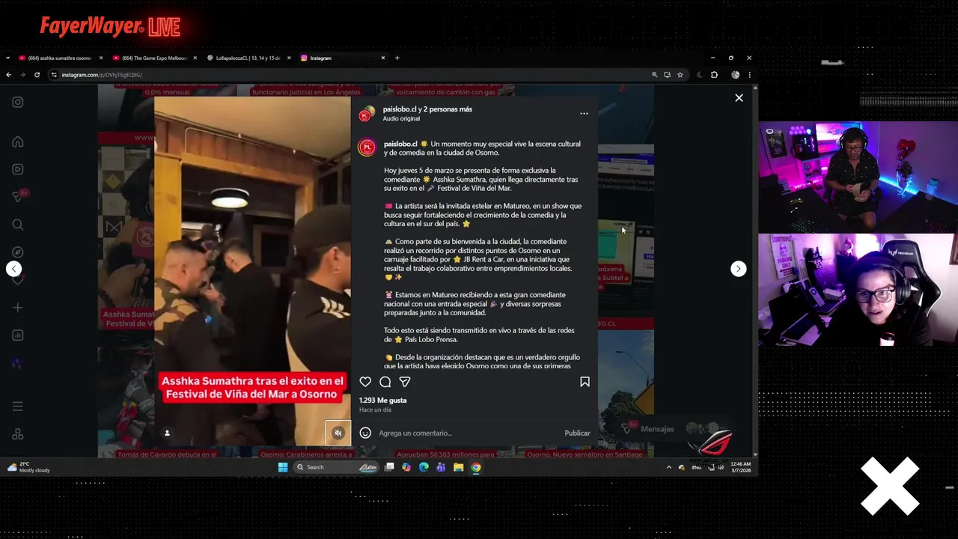Open Reels icon in Instagram sidebar
The height and width of the screenshot is (539, 958).
[17, 169]
